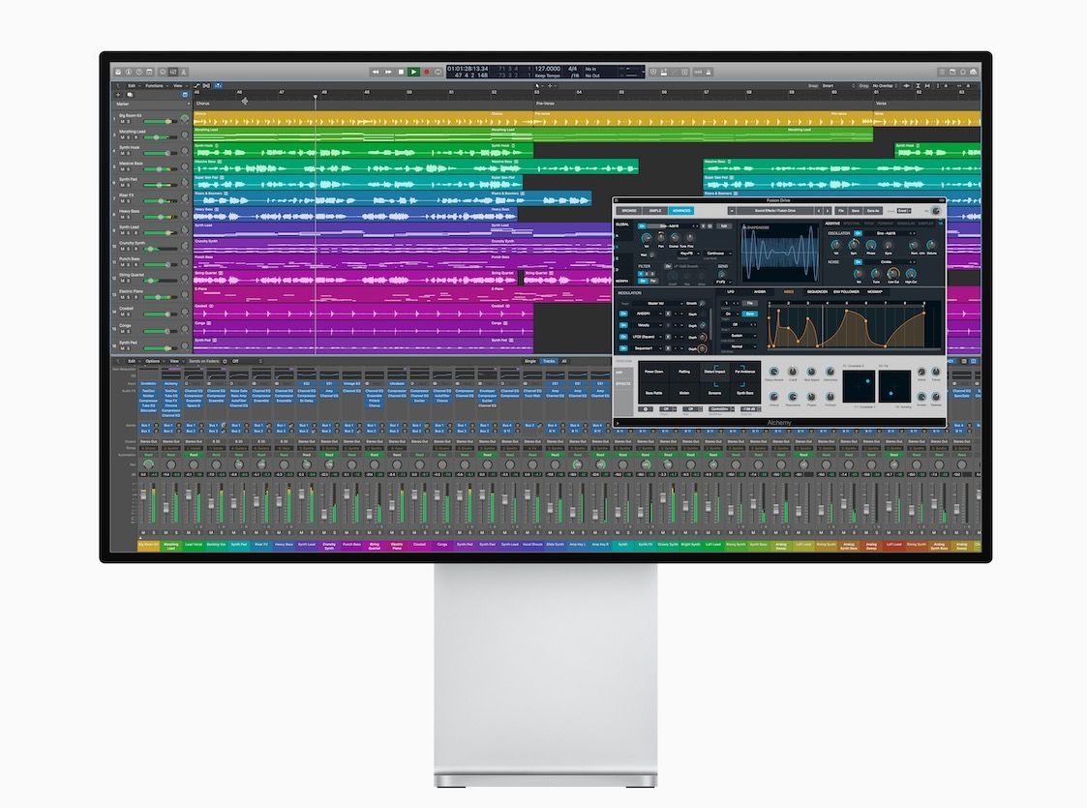This screenshot has width=1087, height=808.
Task: Click the list view icon near the top right
Action: click(941, 72)
